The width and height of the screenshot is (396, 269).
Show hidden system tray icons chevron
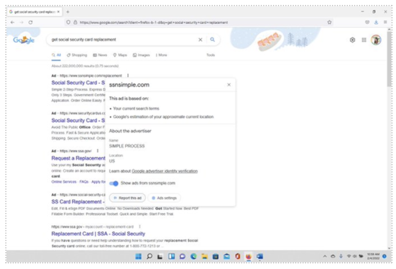click(325, 256)
